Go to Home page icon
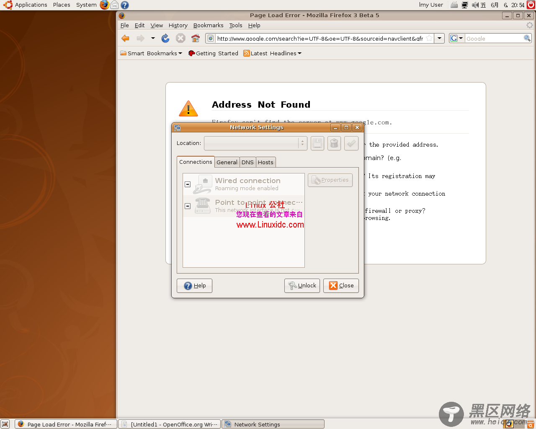 pyautogui.click(x=196, y=39)
